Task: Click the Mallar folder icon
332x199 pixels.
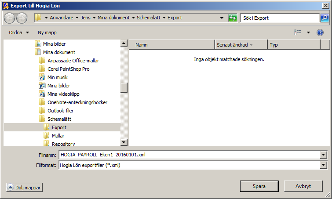Action: [x=46, y=136]
